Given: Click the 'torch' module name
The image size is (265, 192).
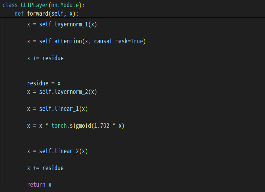Looking at the screenshot, I should point(59,126).
